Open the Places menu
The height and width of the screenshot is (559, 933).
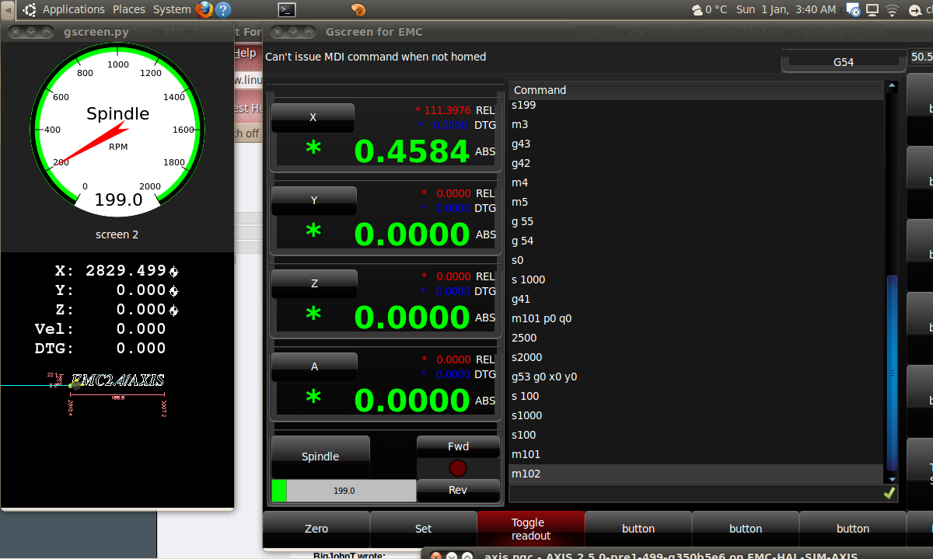click(x=129, y=9)
